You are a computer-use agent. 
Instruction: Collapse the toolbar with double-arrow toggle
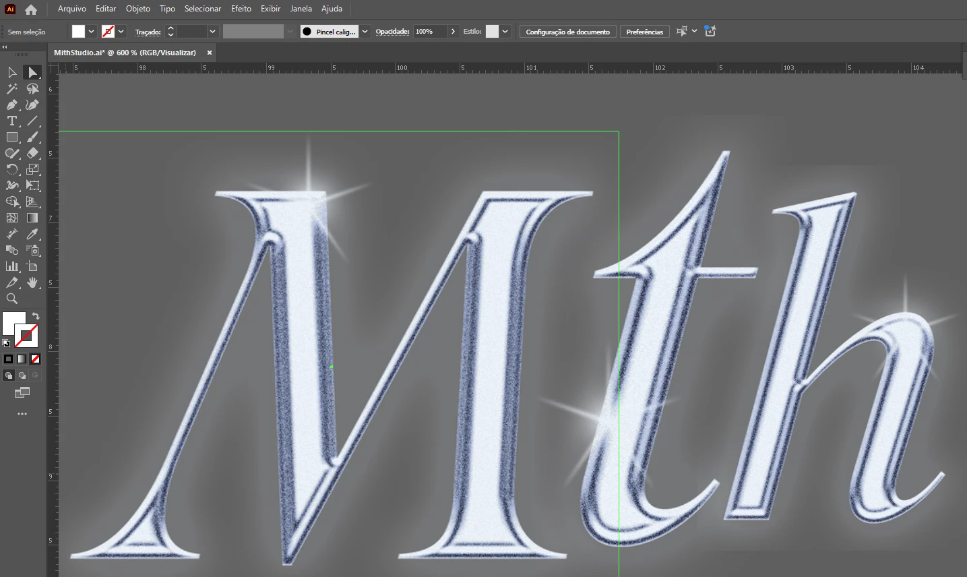coord(5,47)
